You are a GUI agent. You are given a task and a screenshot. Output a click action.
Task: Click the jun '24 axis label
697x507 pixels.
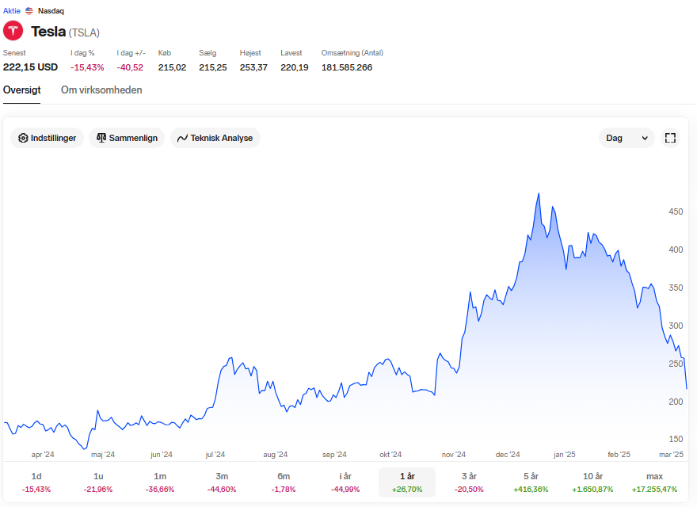162,455
